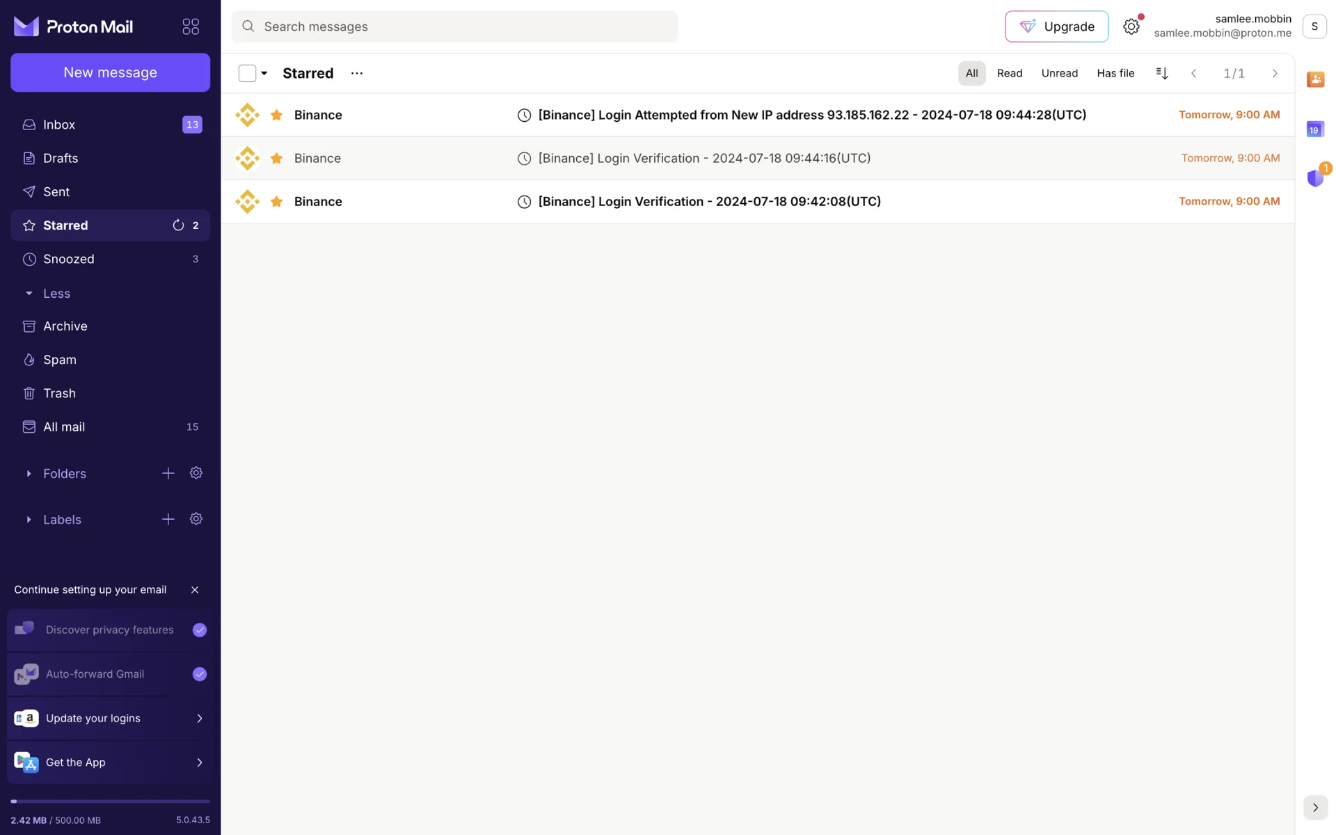The height and width of the screenshot is (835, 1336).
Task: Add a new folder with plus icon
Action: click(x=168, y=473)
